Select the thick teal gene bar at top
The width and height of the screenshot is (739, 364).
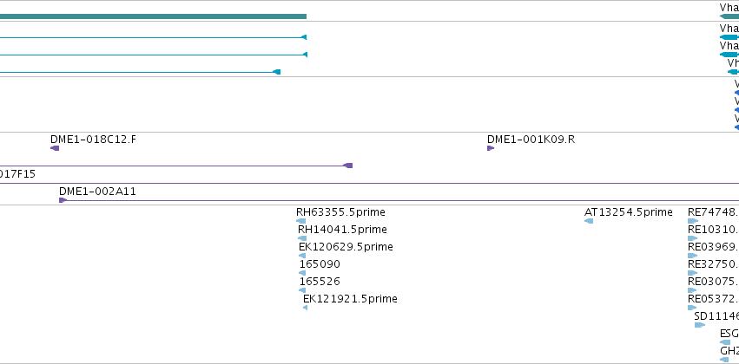click(x=153, y=16)
